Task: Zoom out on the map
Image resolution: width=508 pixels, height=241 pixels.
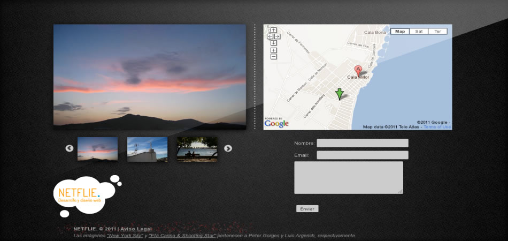Action: point(273,57)
